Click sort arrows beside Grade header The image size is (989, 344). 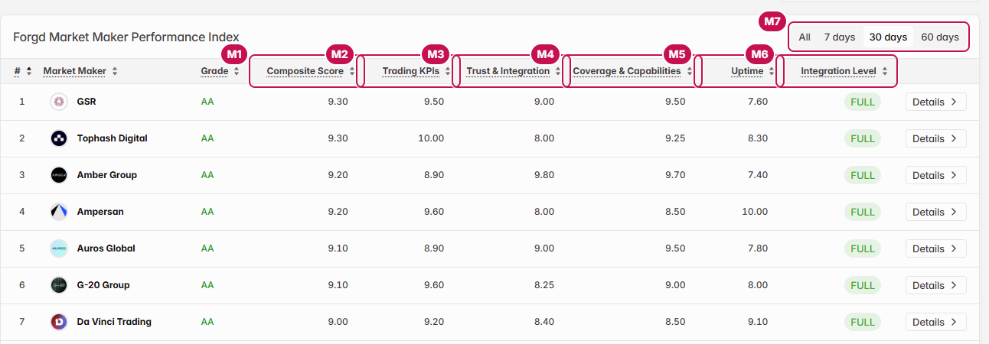[237, 71]
